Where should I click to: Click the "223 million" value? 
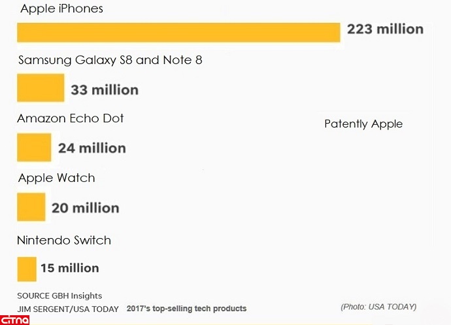(385, 29)
